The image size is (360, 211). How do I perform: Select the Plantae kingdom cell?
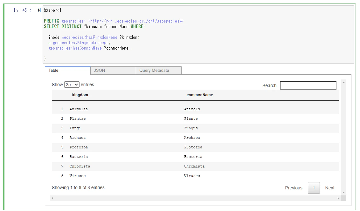tap(78, 119)
